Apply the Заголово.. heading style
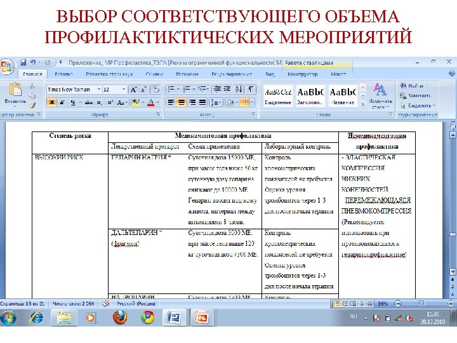 point(310,96)
